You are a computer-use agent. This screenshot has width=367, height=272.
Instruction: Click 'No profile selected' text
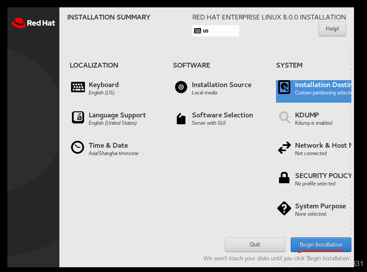[x=315, y=184]
